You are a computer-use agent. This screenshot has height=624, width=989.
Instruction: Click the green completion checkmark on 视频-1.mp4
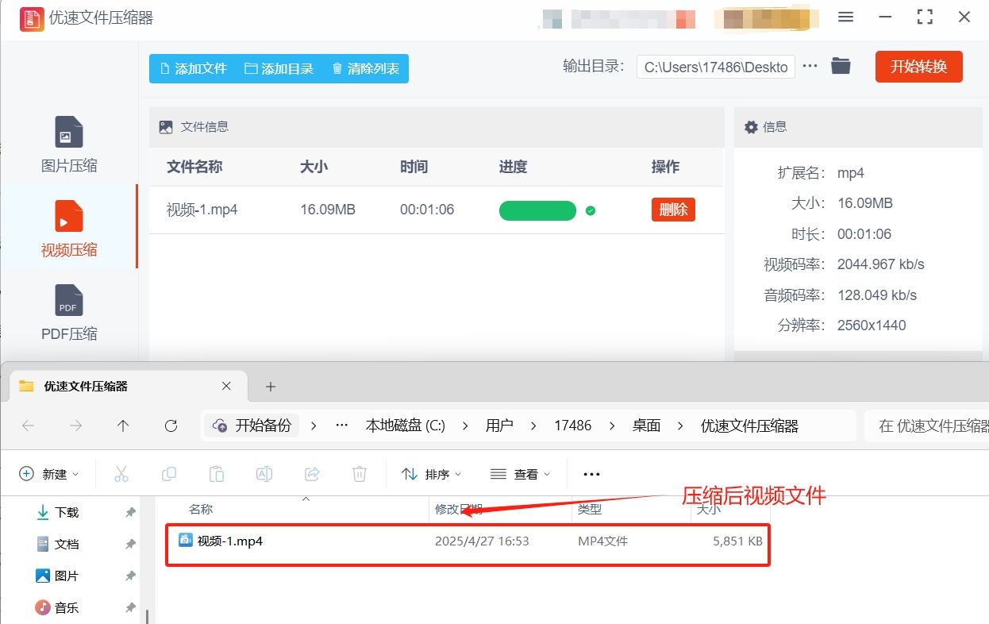591,210
